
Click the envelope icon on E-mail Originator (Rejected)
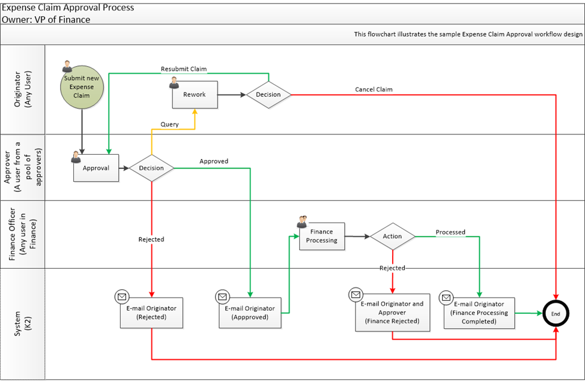123,296
